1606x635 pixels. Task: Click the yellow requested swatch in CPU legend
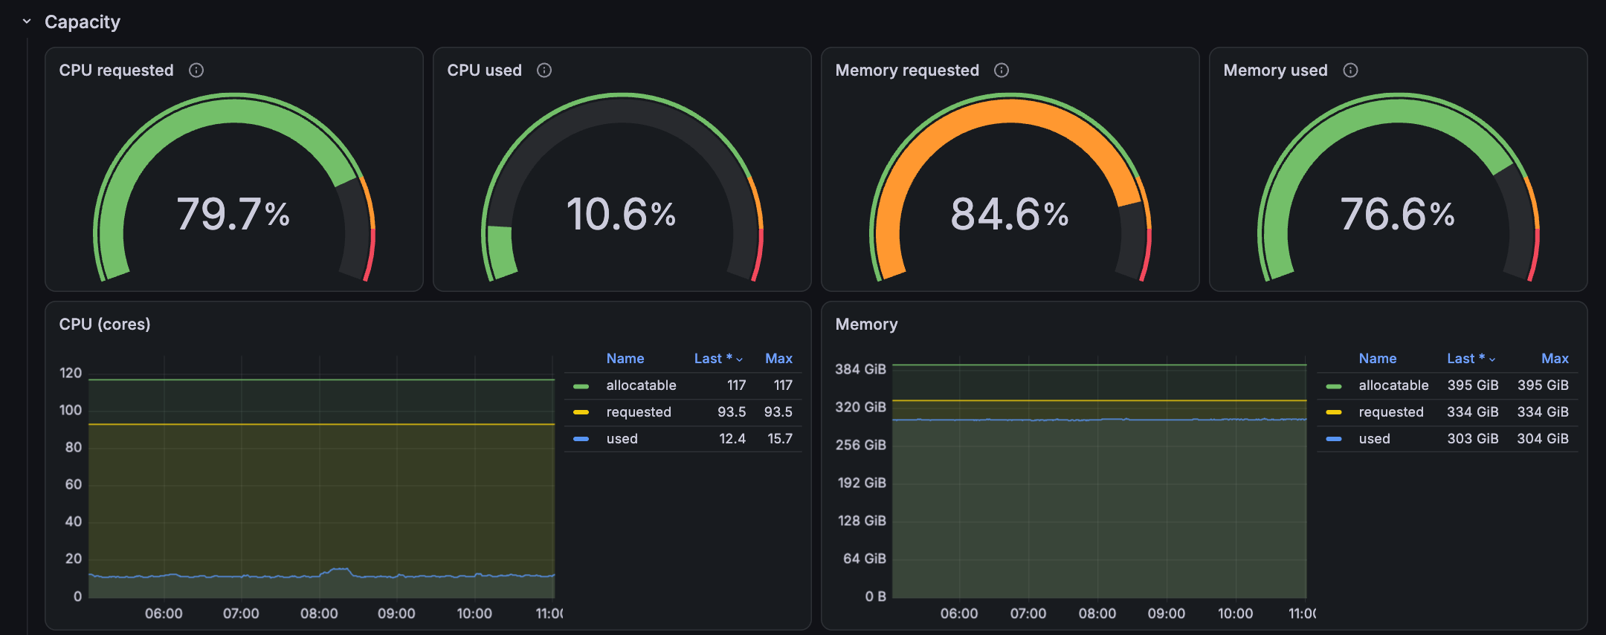[581, 412]
